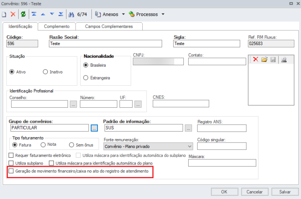The height and width of the screenshot is (199, 301).
Task: Open Padrão de informação lookup button
Action: (188, 128)
